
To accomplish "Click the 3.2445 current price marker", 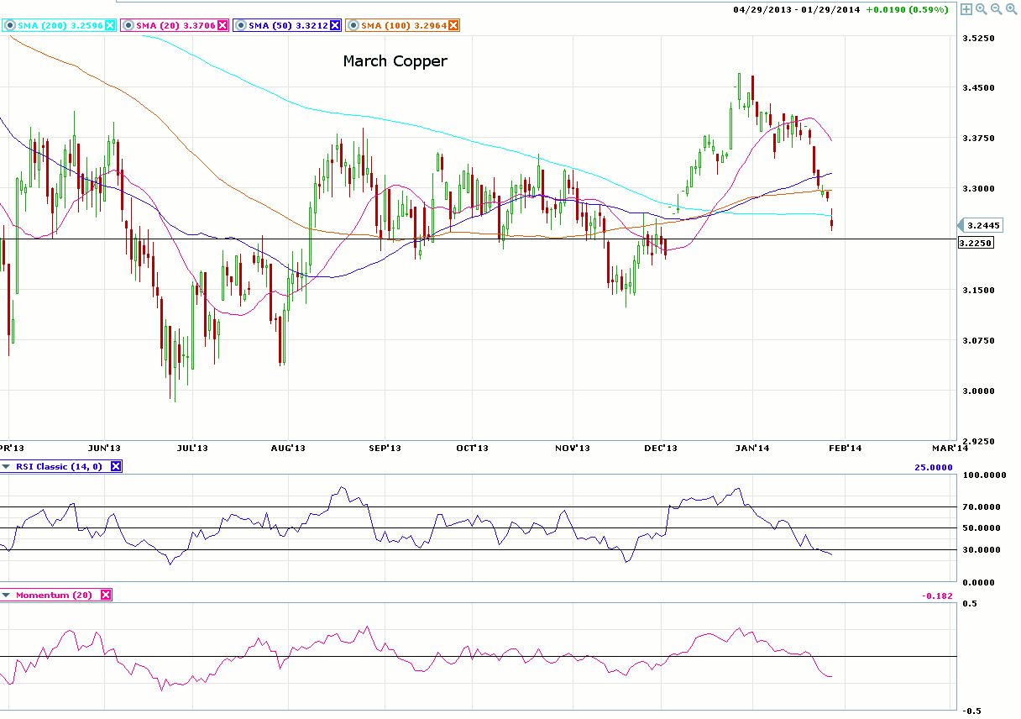I will [982, 225].
